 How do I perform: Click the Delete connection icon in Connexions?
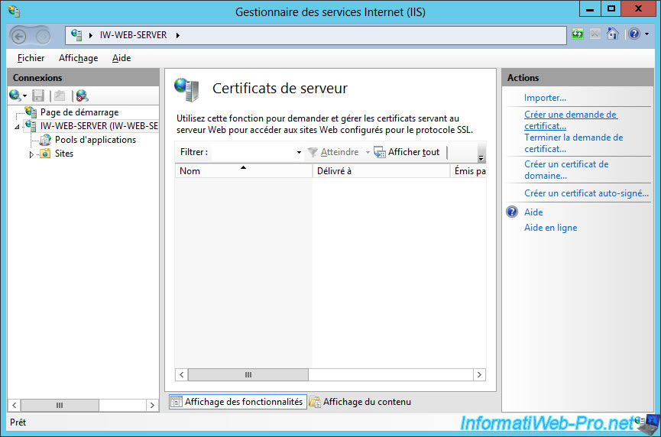coord(83,95)
